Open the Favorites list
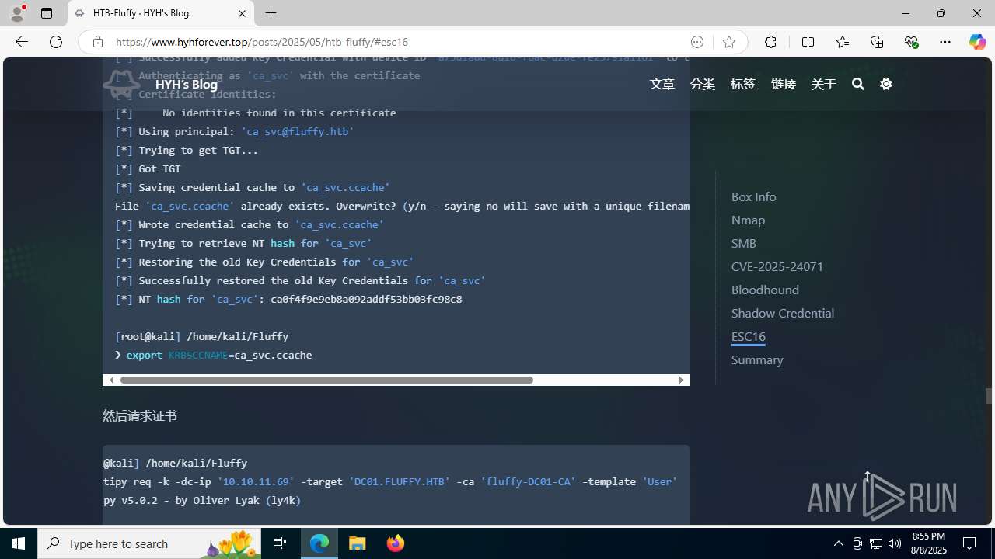The height and width of the screenshot is (559, 995). 842,42
